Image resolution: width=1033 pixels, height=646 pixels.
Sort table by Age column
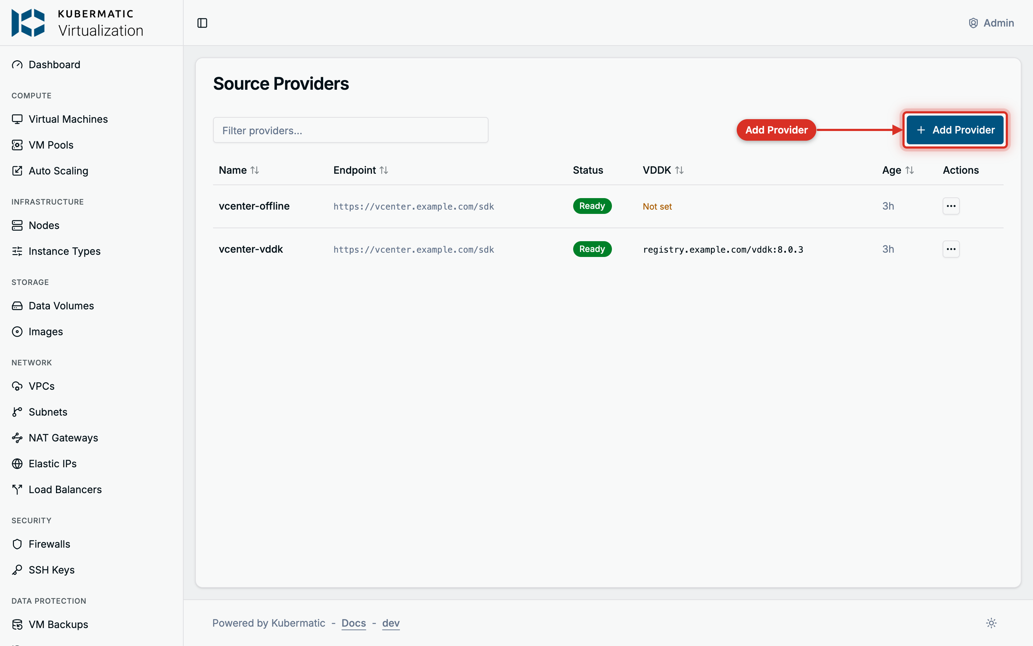pos(898,170)
